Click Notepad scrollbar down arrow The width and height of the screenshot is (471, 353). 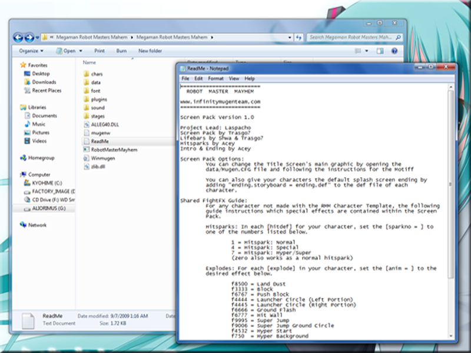451,336
